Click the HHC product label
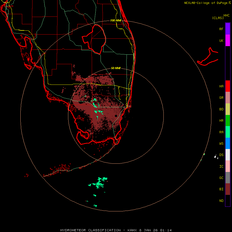 (227, 15)
